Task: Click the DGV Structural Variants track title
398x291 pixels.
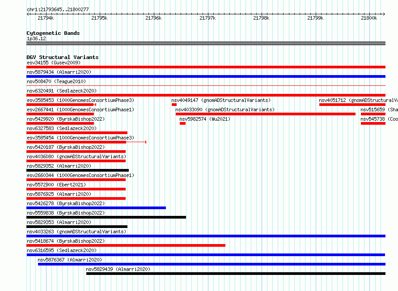Action: [x=63, y=57]
